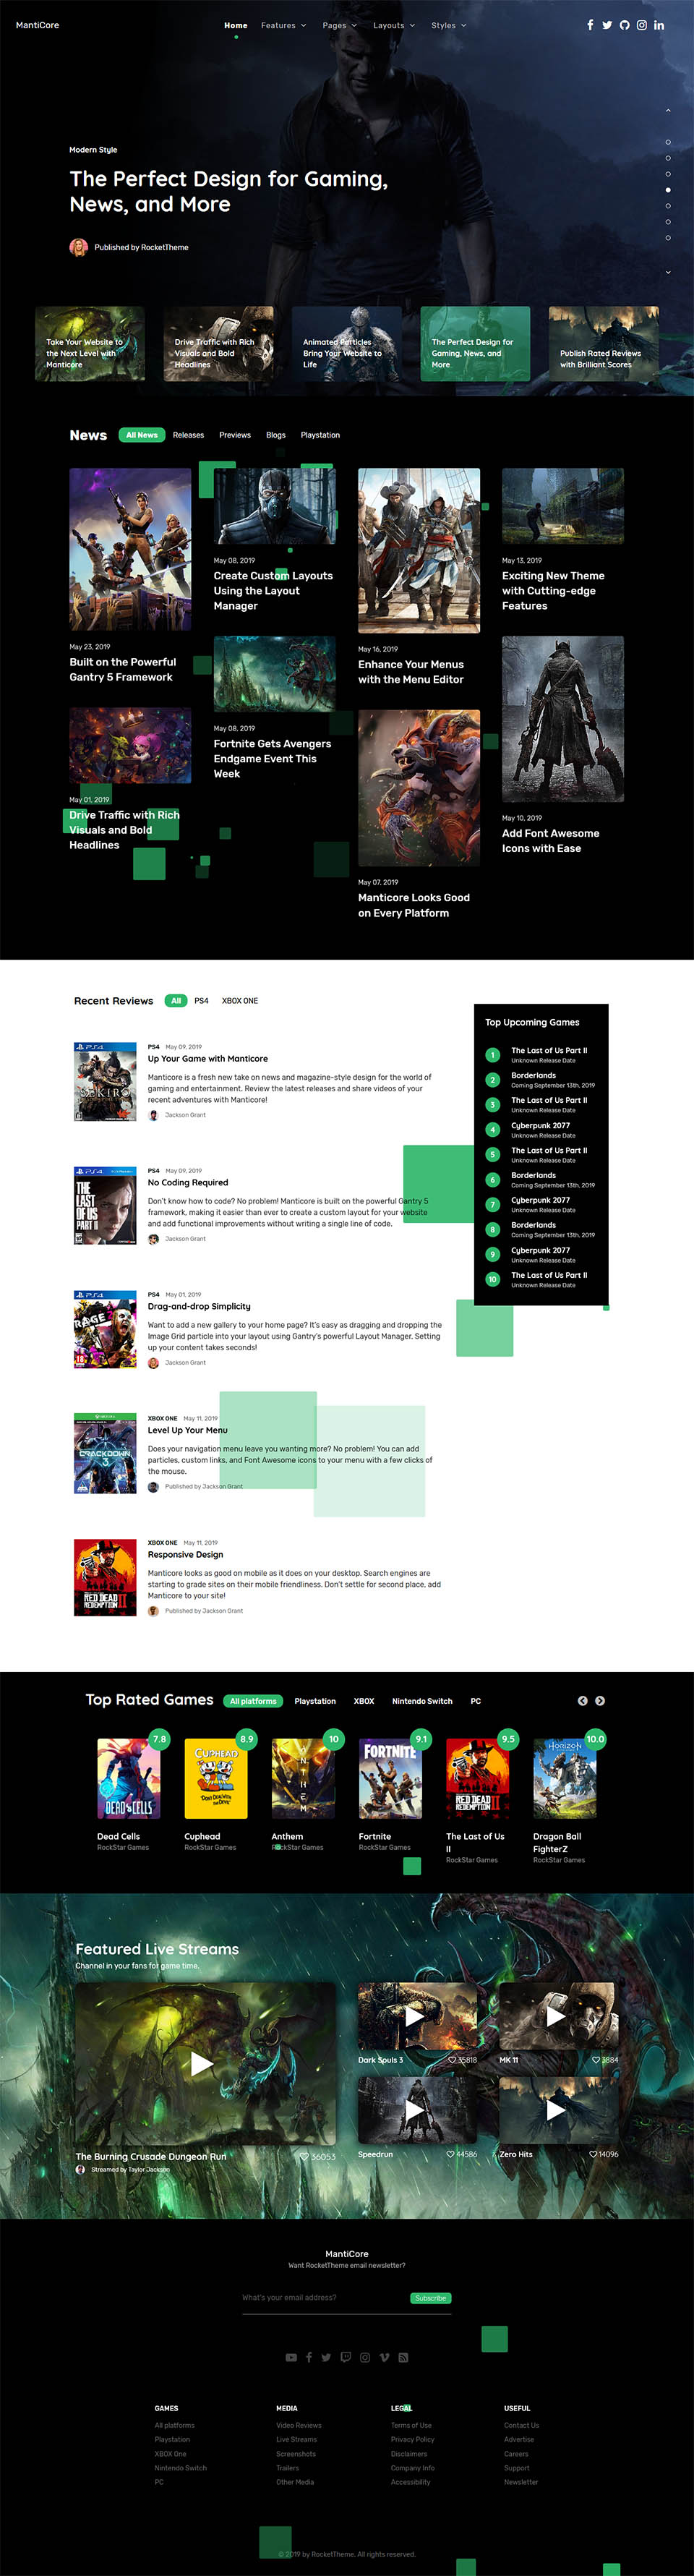This screenshot has width=694, height=2576.
Task: Select the last hero slider dot
Action: coord(668,238)
